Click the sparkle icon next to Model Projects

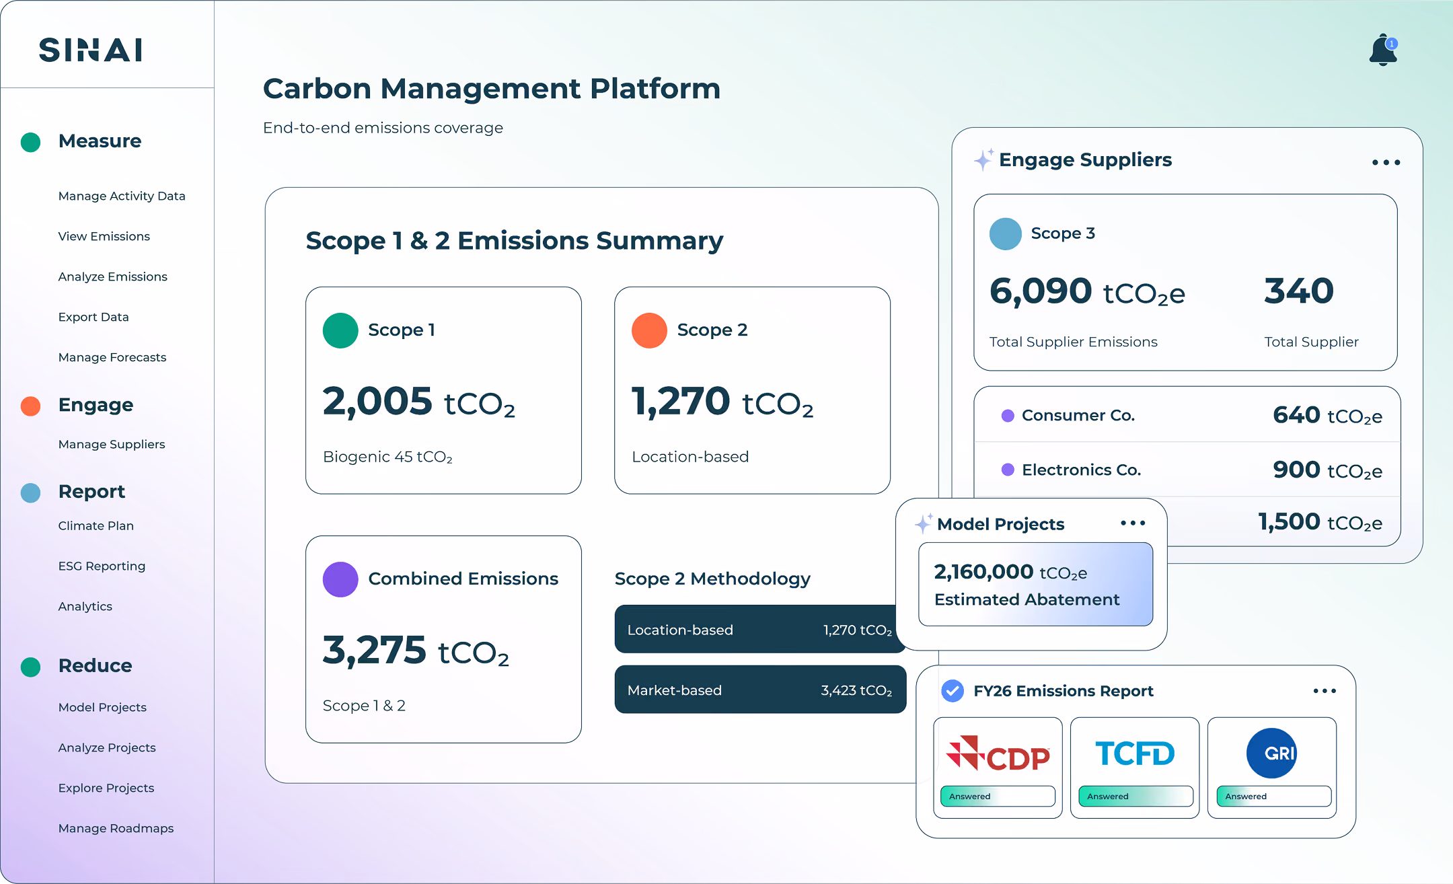pos(924,523)
